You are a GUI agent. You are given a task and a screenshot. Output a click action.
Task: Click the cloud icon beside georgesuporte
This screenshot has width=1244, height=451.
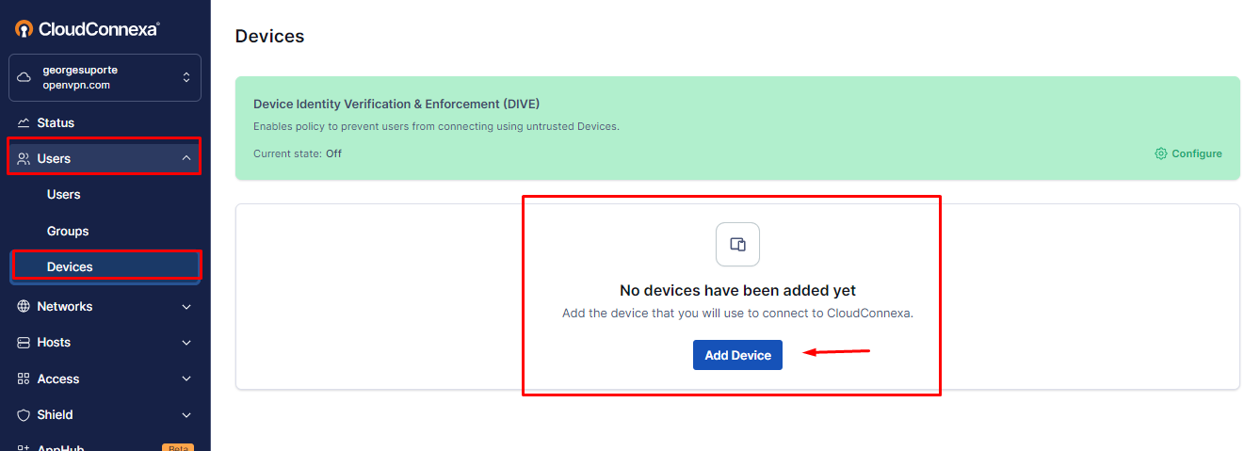click(24, 77)
